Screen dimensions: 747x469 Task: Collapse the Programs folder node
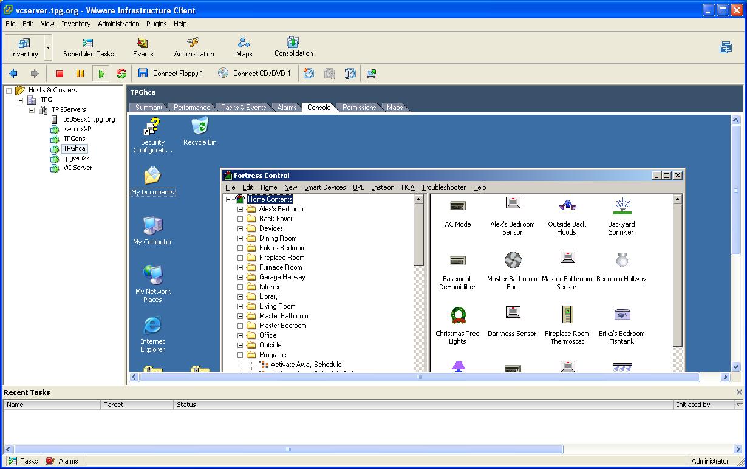point(240,355)
